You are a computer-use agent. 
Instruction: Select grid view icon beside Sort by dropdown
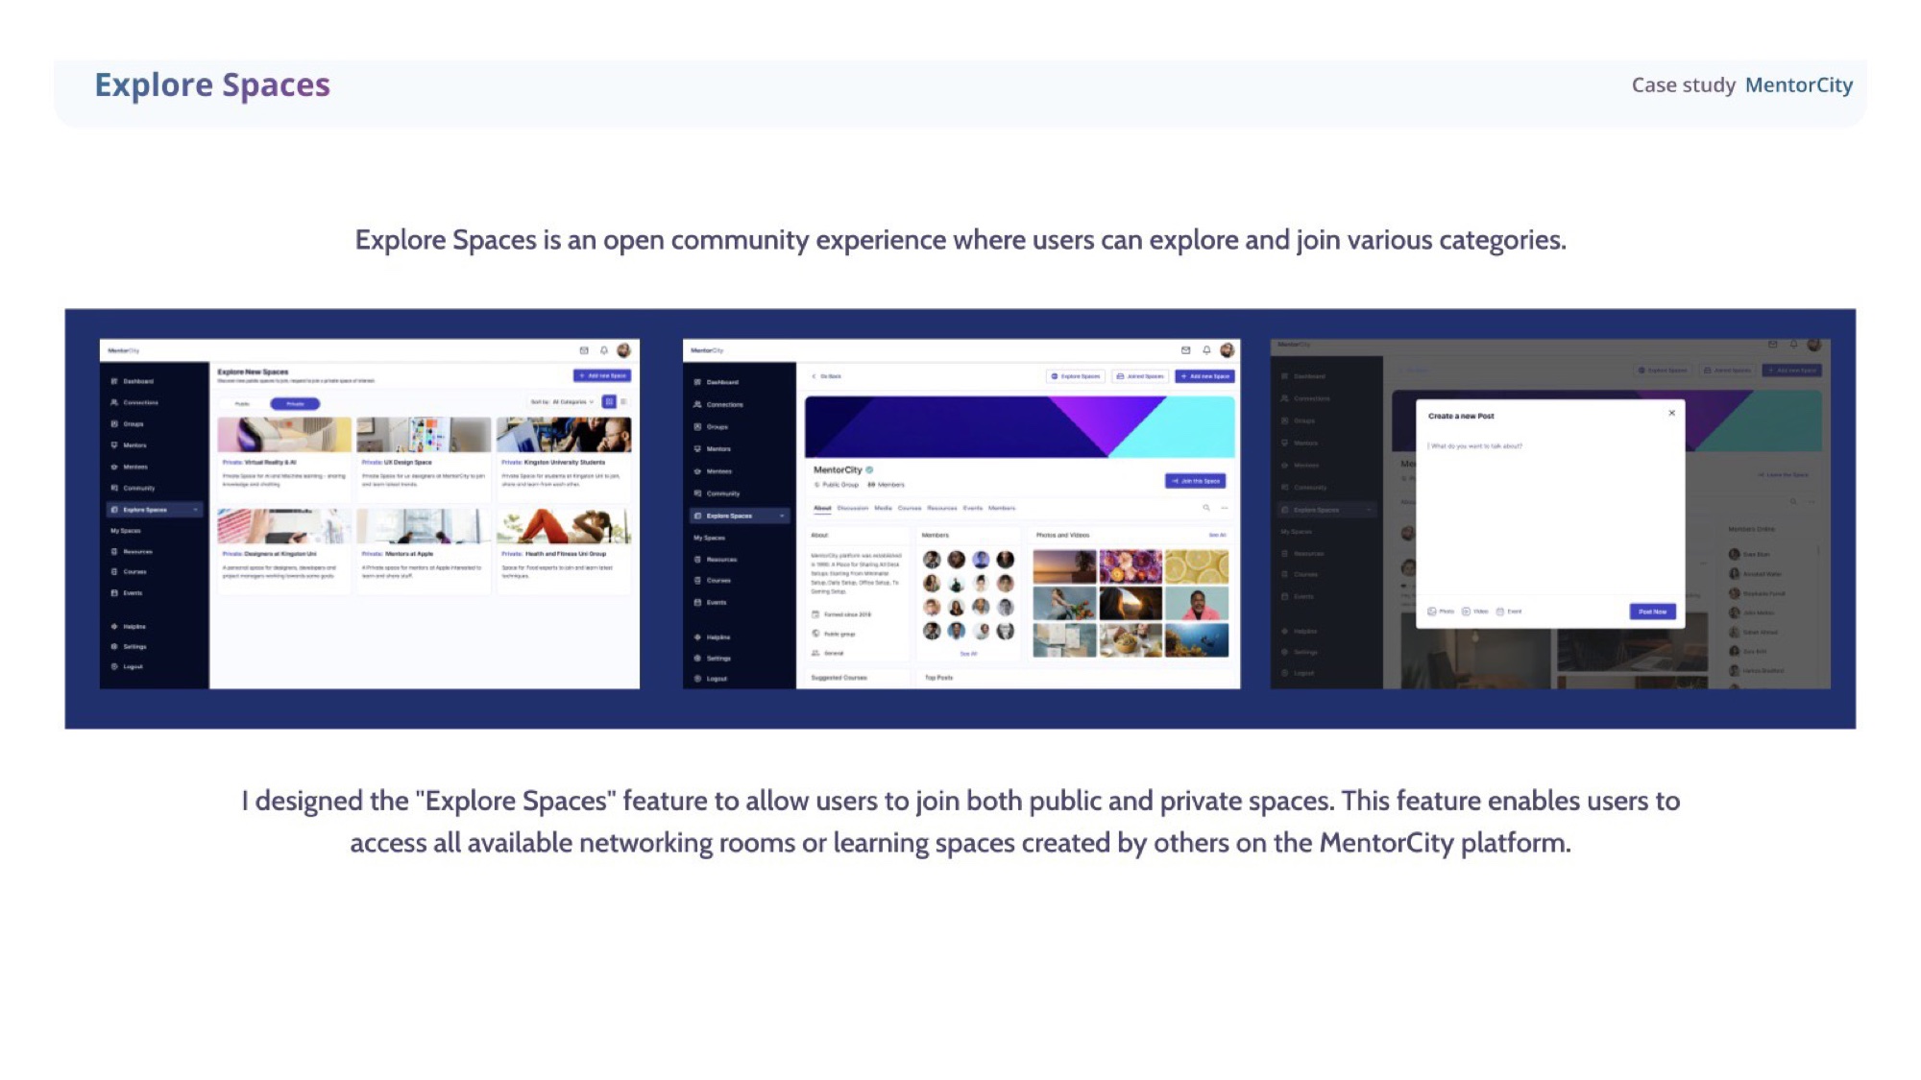coord(609,402)
